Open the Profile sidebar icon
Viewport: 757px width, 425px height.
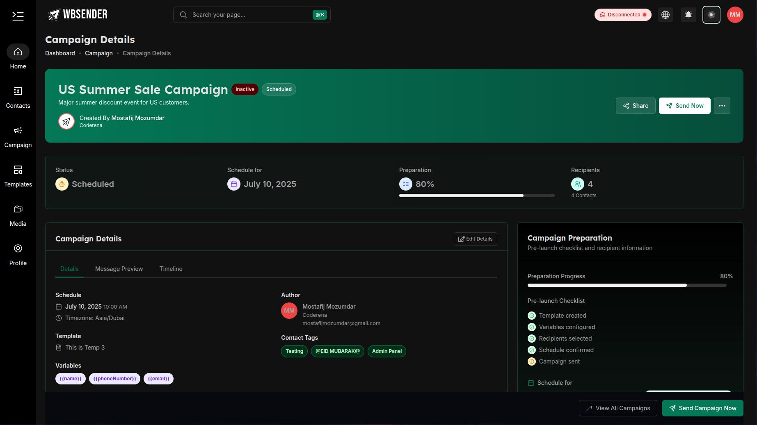(x=18, y=254)
